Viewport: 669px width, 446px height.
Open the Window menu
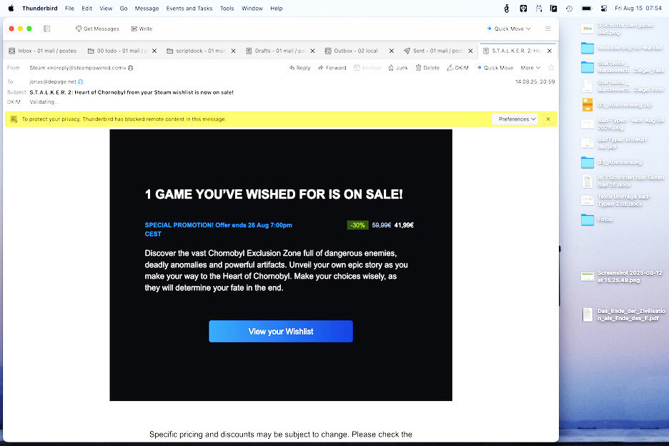tap(252, 8)
